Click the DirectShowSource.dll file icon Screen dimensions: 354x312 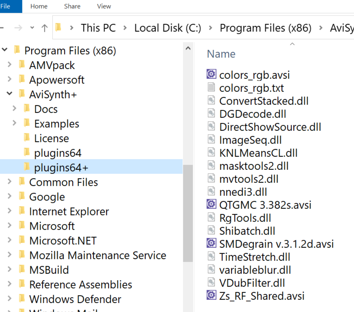pyautogui.click(x=211, y=126)
